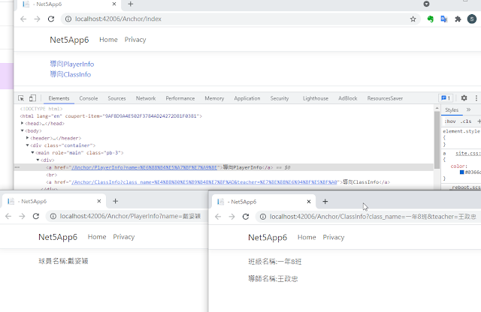Open site.css source link in Styles
The width and height of the screenshot is (481, 312).
467,153
